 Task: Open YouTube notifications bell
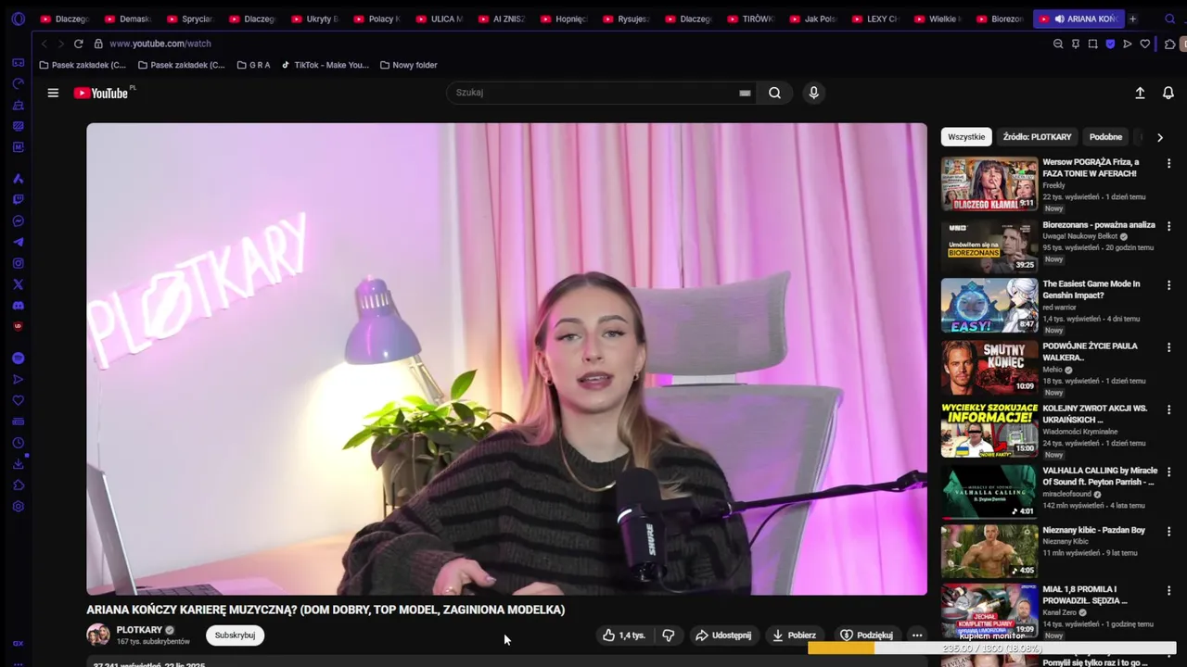[1168, 93]
